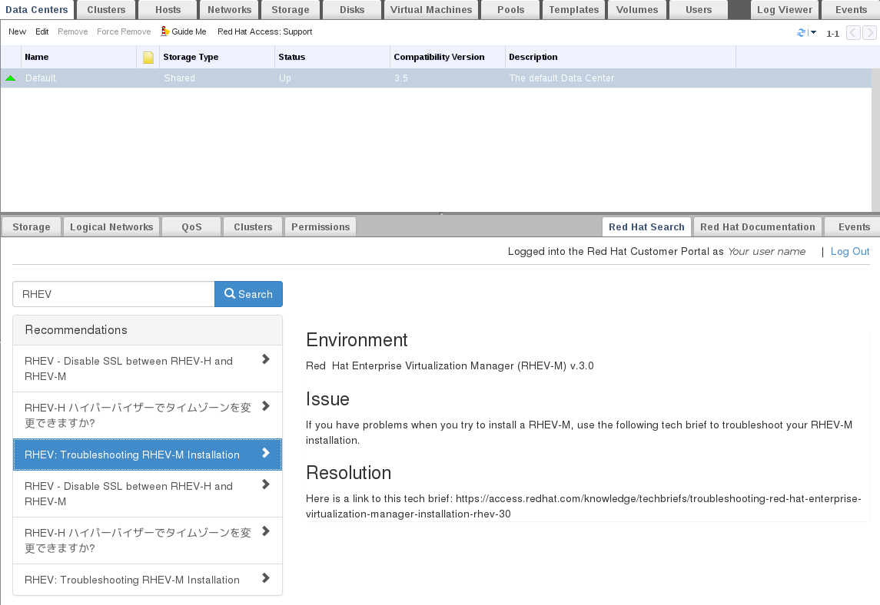Click the Log Out link
Image resolution: width=880 pixels, height=605 pixels.
pos(850,251)
